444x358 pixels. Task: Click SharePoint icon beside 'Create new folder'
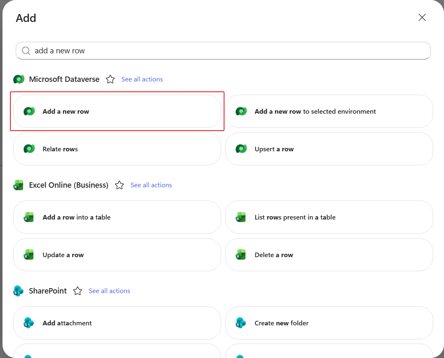point(241,323)
